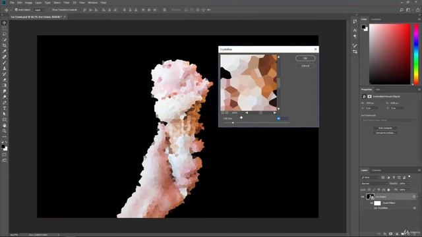Select the Brush tool
This screenshot has width=422, height=237.
[5, 63]
